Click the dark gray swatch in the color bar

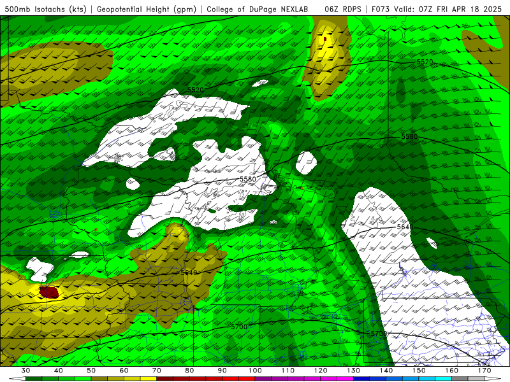[460, 378]
